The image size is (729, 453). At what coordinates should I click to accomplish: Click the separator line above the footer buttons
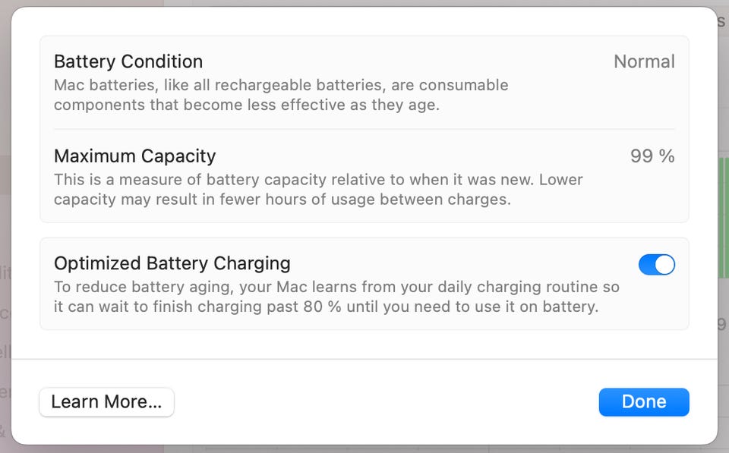coord(364,359)
